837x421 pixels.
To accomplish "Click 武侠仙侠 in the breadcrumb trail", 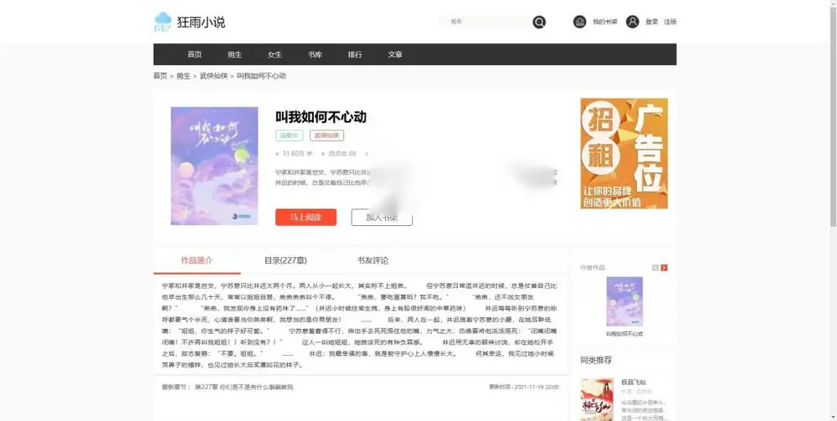I will pyautogui.click(x=213, y=76).
